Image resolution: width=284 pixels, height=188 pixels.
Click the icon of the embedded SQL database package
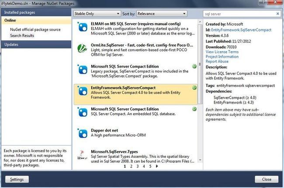pyautogui.click(x=83, y=112)
